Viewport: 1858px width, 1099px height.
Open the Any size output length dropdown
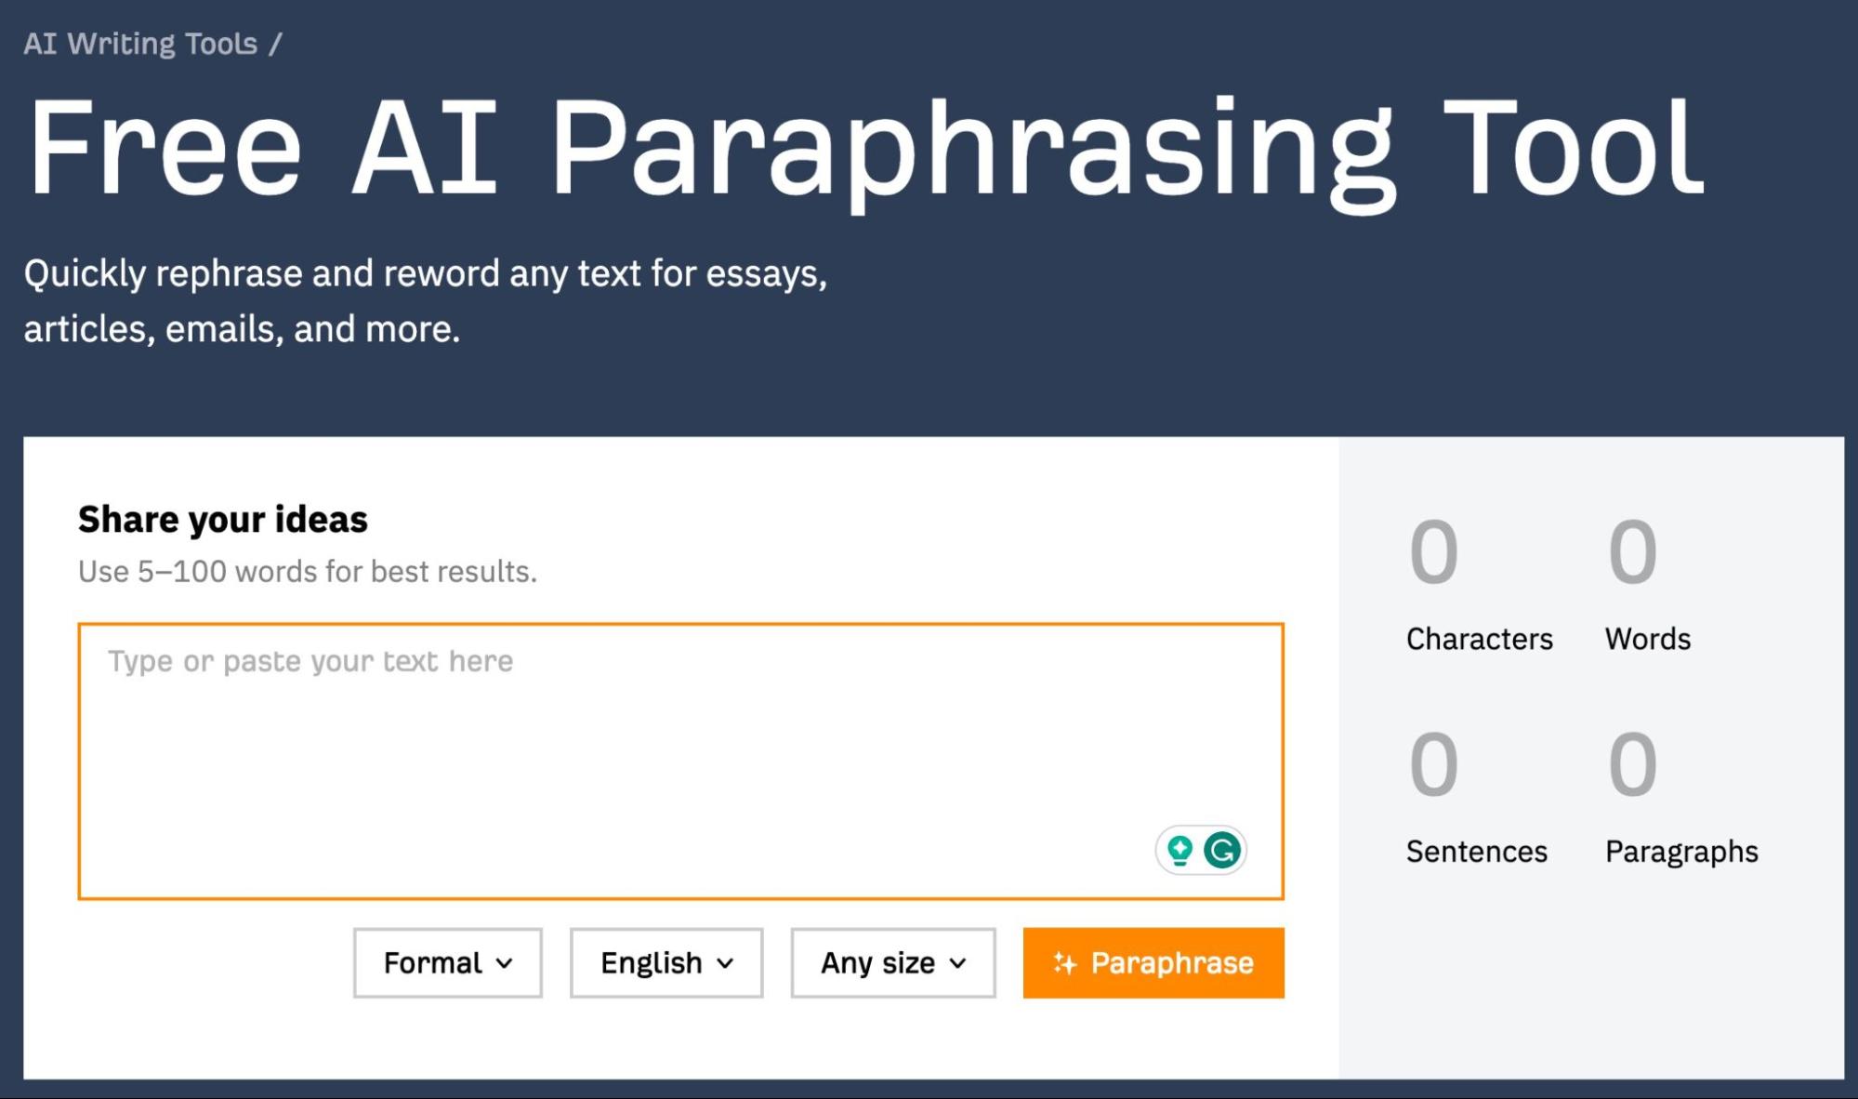coord(891,964)
